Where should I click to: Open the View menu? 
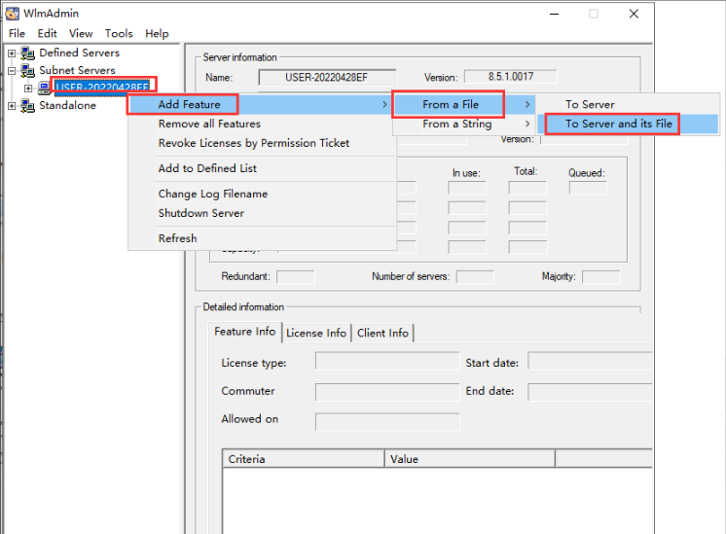point(81,33)
